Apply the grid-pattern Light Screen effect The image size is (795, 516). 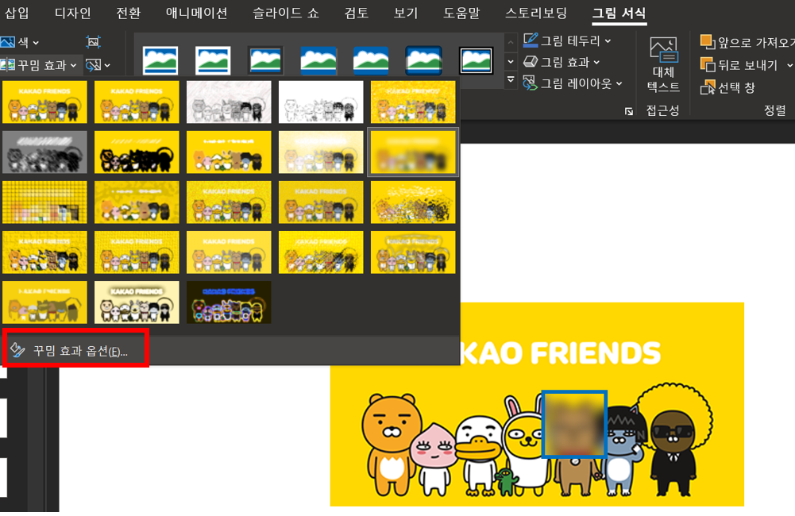click(x=44, y=202)
